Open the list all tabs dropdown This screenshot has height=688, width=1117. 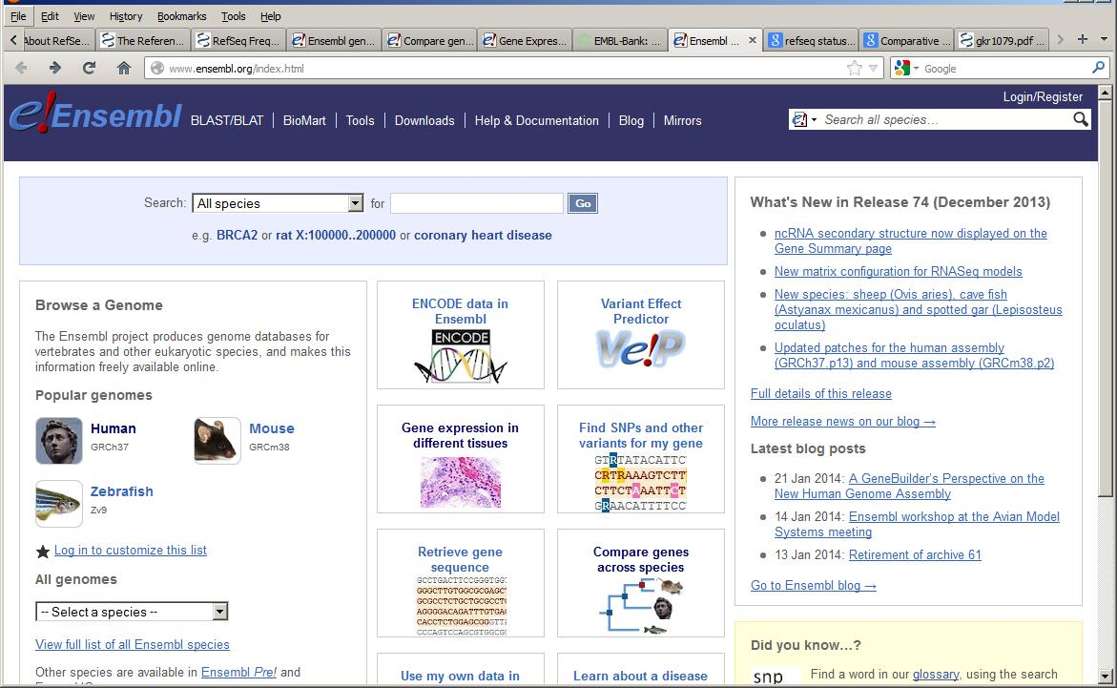(1105, 39)
